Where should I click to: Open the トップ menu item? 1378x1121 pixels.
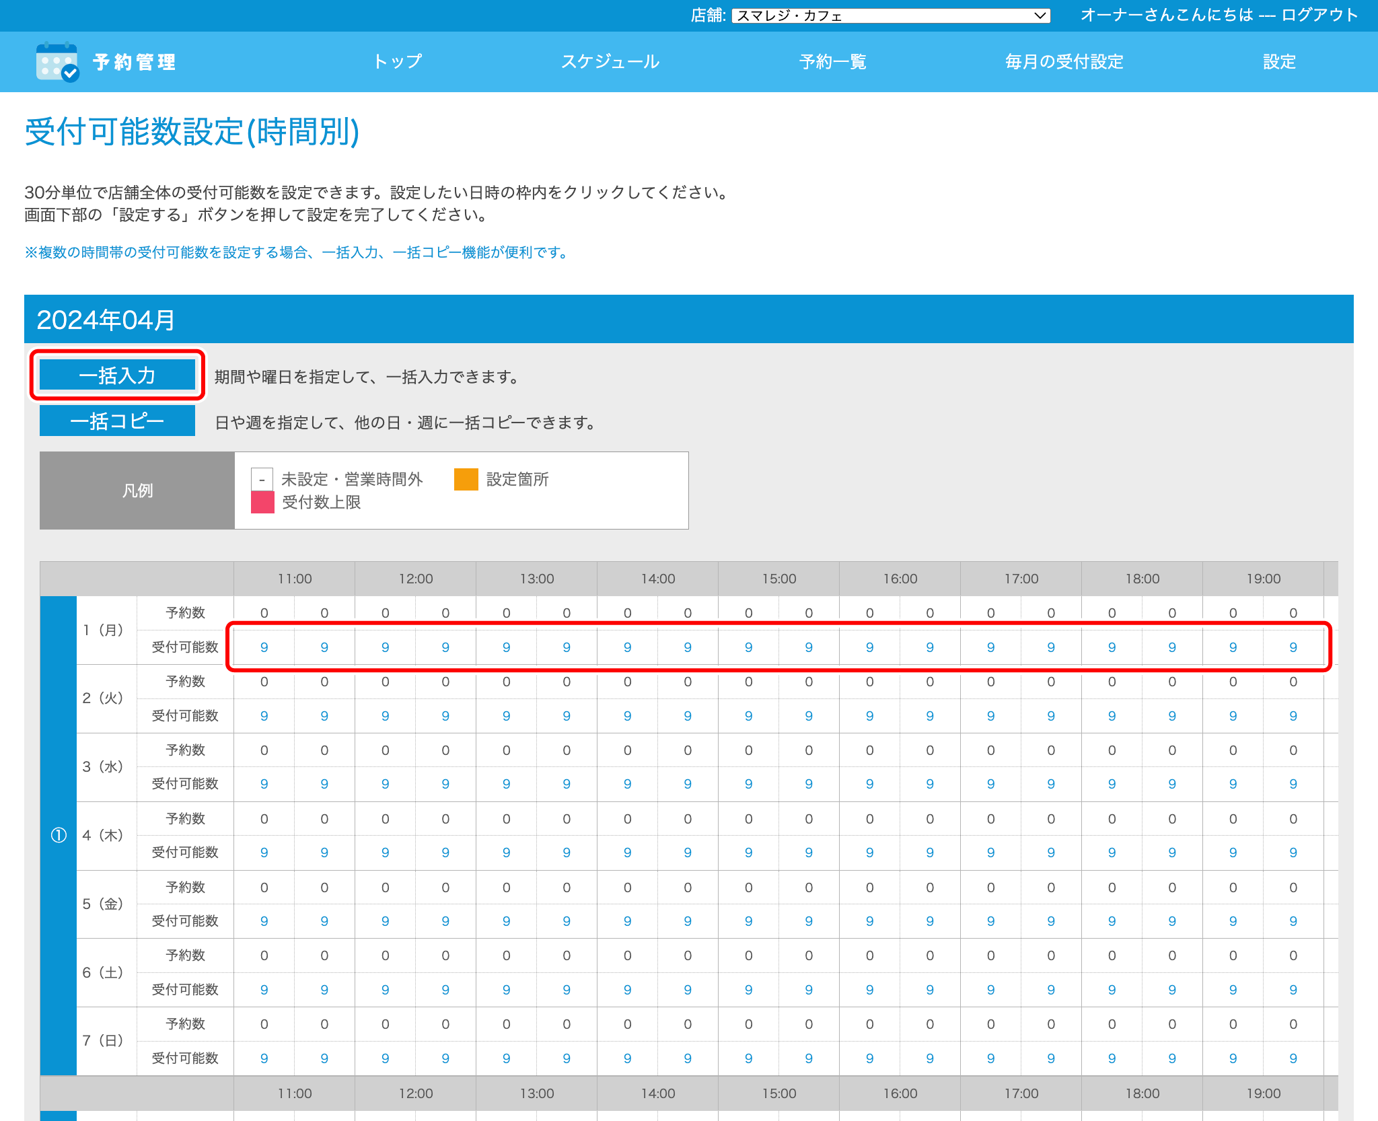tap(397, 62)
